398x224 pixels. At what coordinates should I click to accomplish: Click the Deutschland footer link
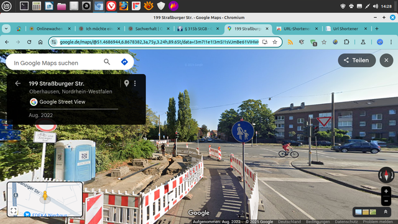click(x=289, y=222)
